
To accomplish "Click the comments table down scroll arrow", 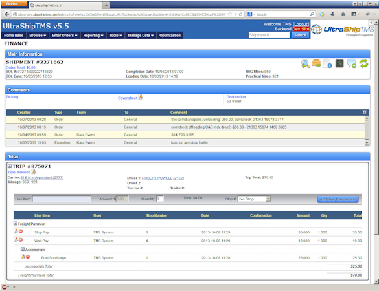I will 367,143.
